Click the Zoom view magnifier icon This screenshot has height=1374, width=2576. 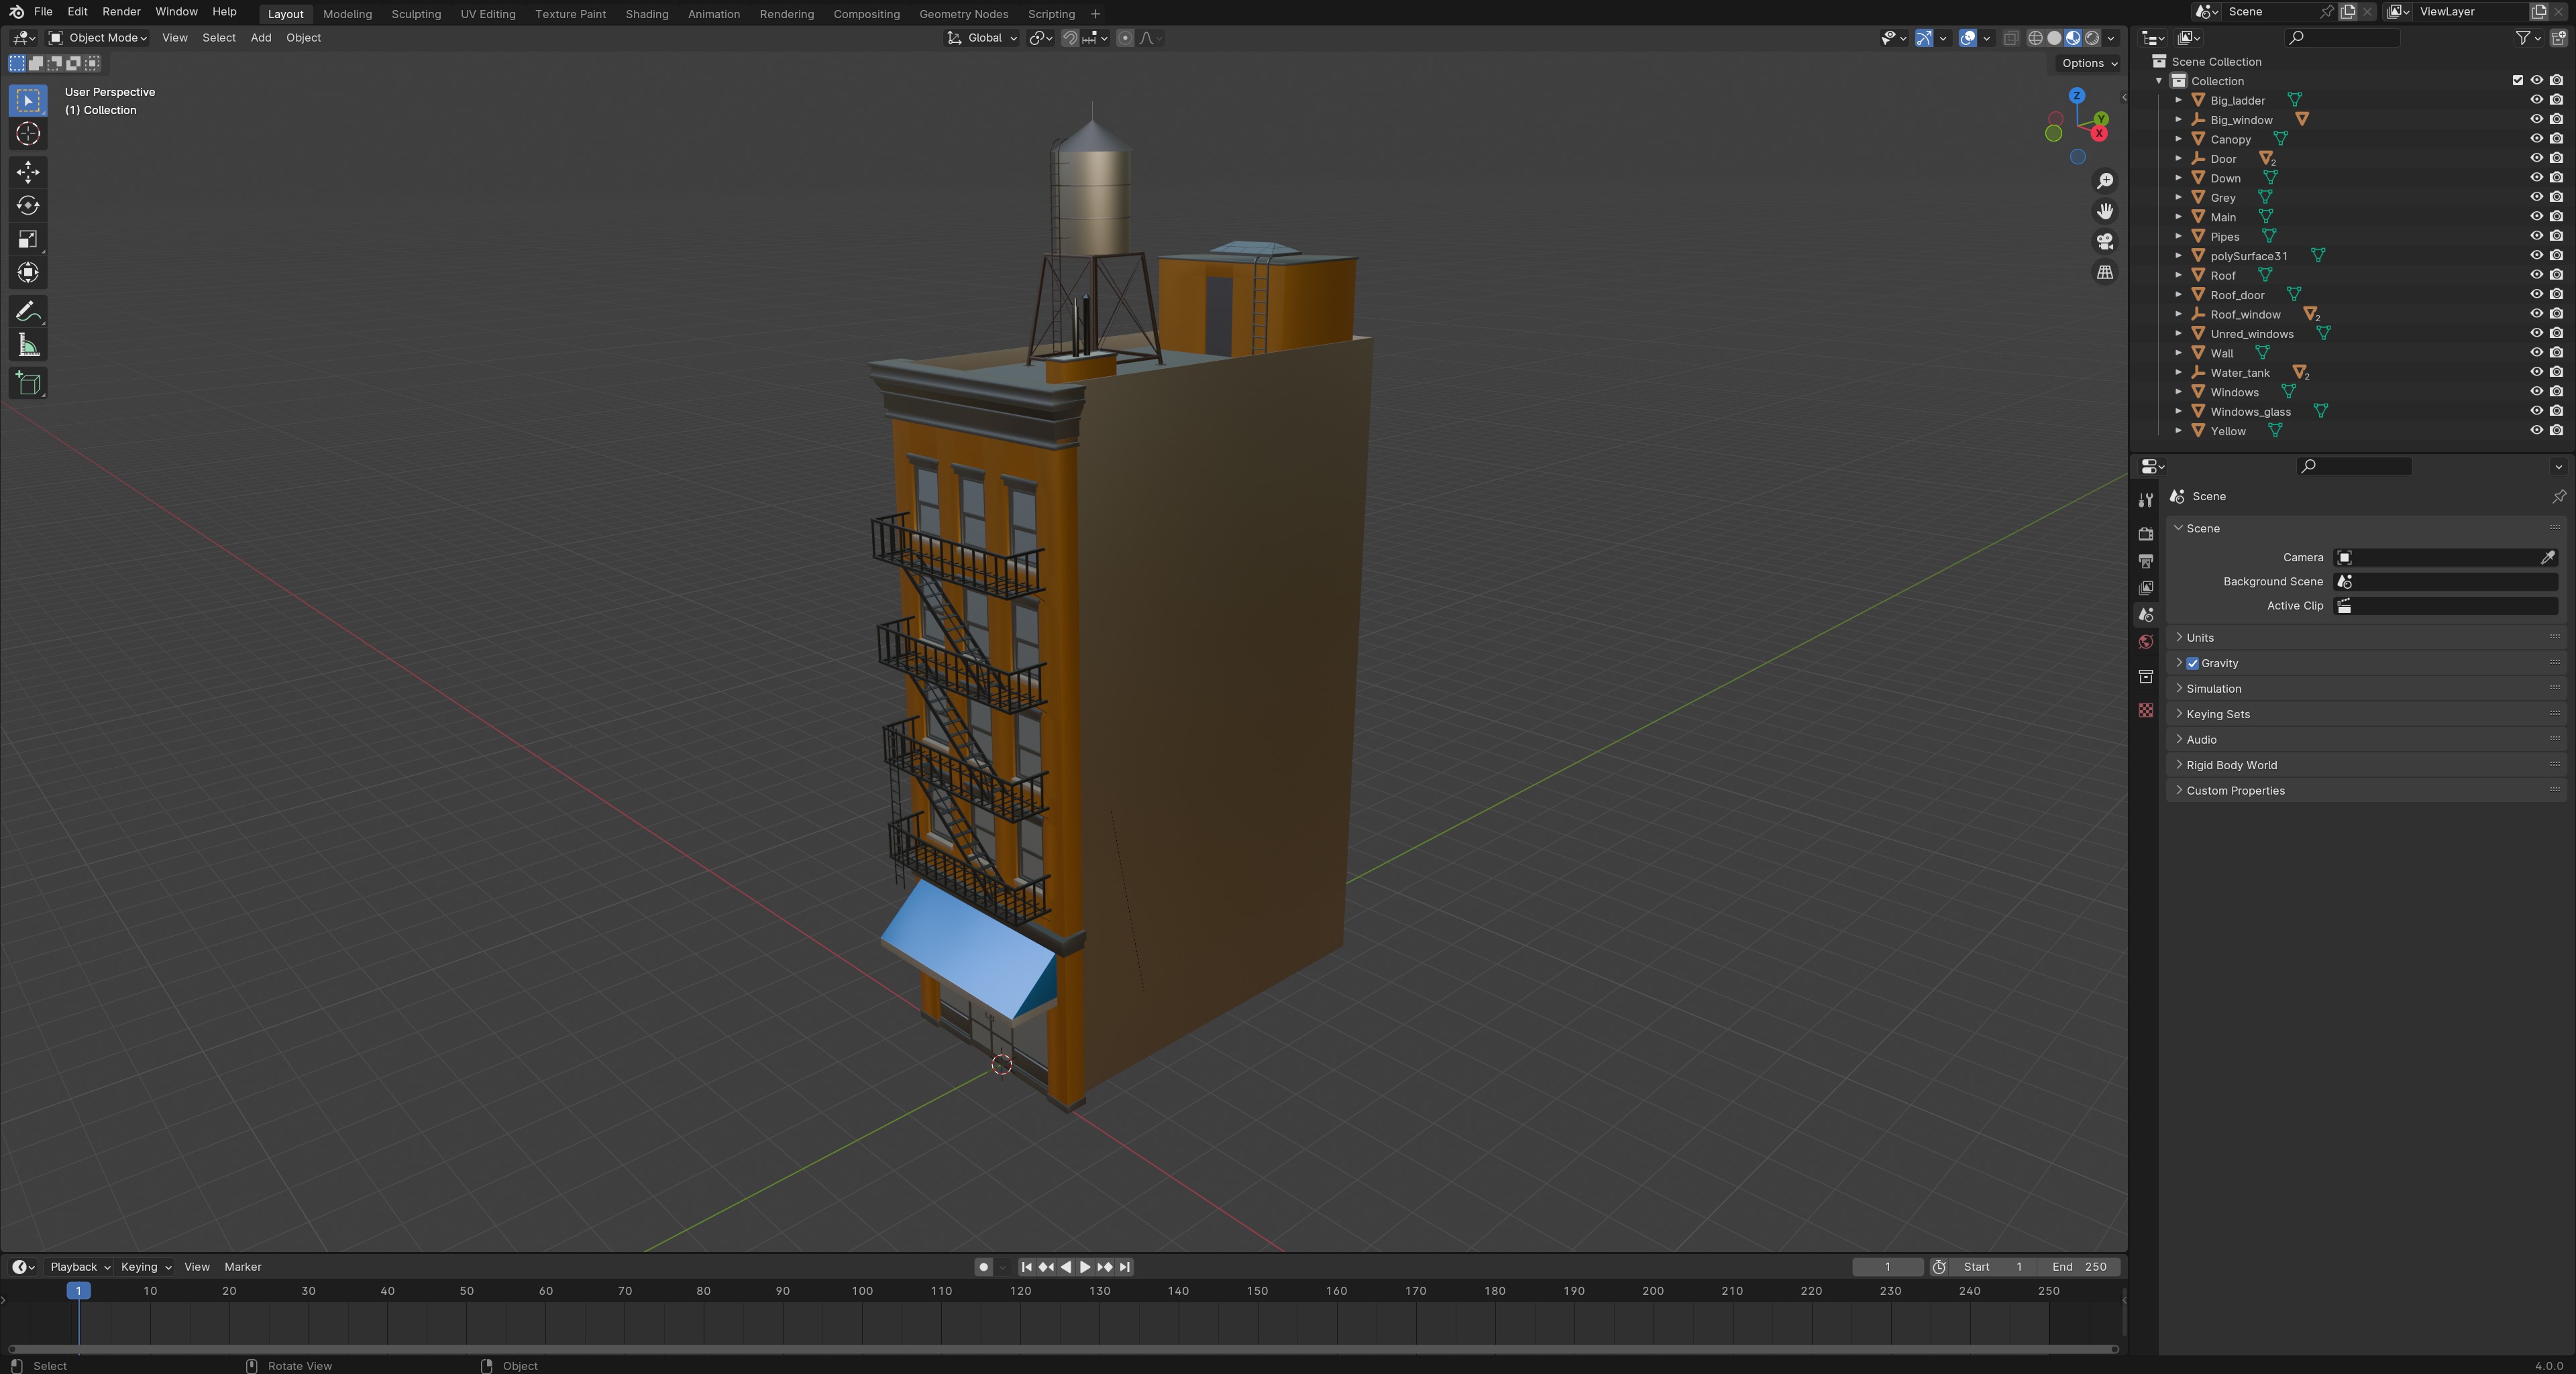point(2105,181)
